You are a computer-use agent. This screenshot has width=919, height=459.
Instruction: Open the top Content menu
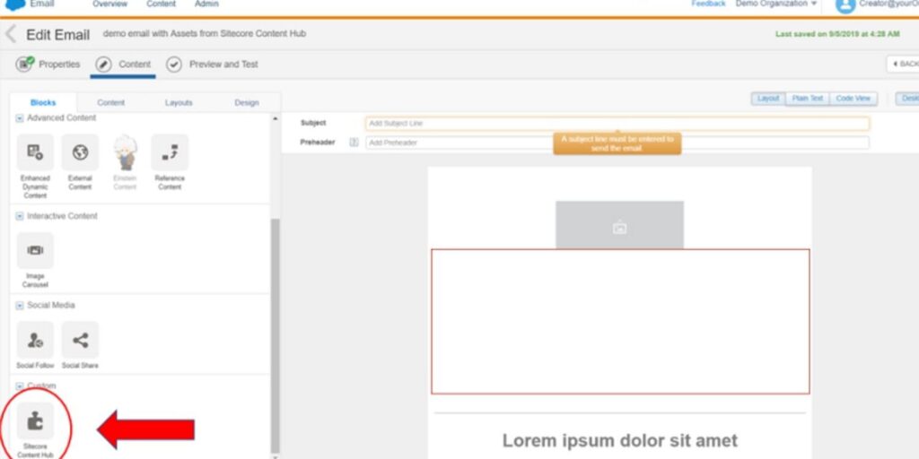click(162, 4)
